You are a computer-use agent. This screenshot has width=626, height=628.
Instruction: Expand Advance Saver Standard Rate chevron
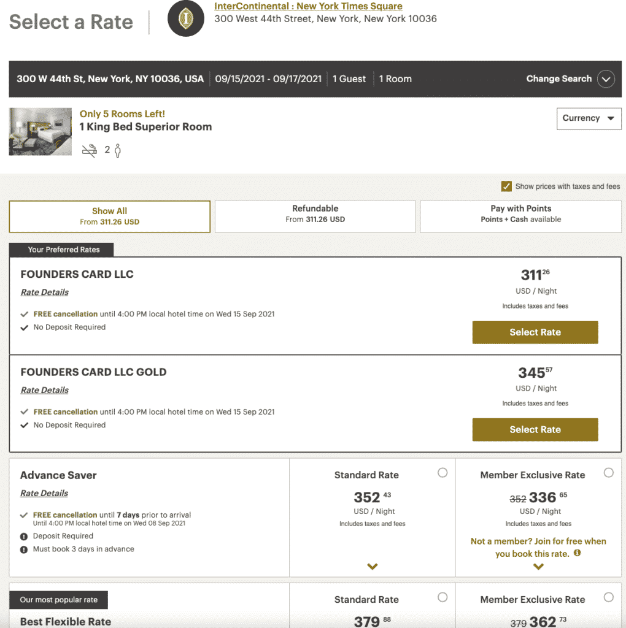[372, 567]
